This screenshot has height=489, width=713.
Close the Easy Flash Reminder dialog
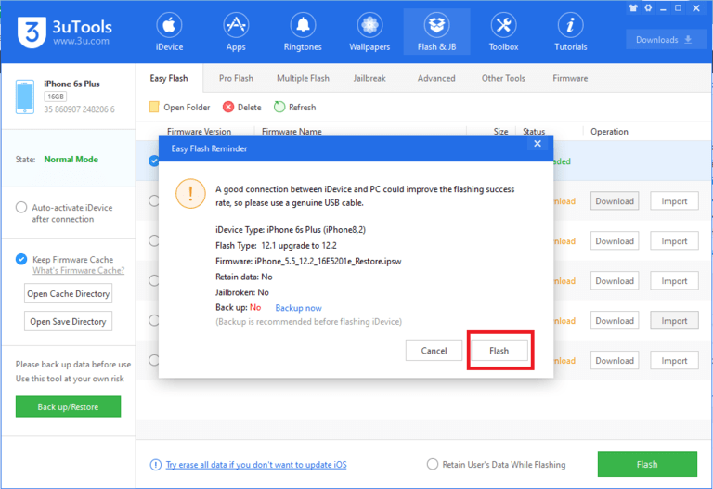[538, 144]
